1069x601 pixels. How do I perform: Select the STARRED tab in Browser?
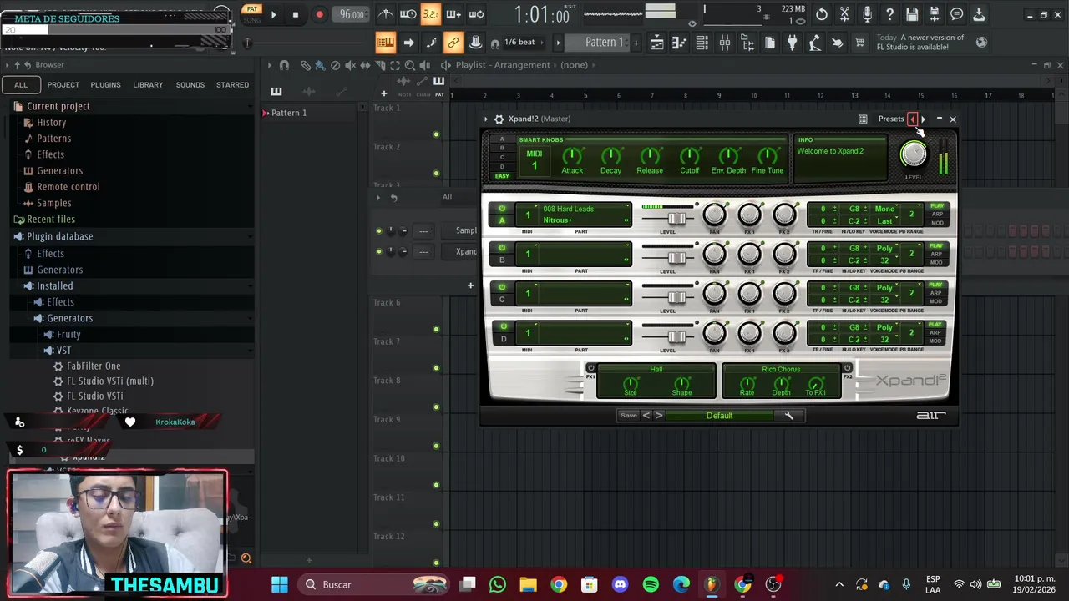pos(232,84)
